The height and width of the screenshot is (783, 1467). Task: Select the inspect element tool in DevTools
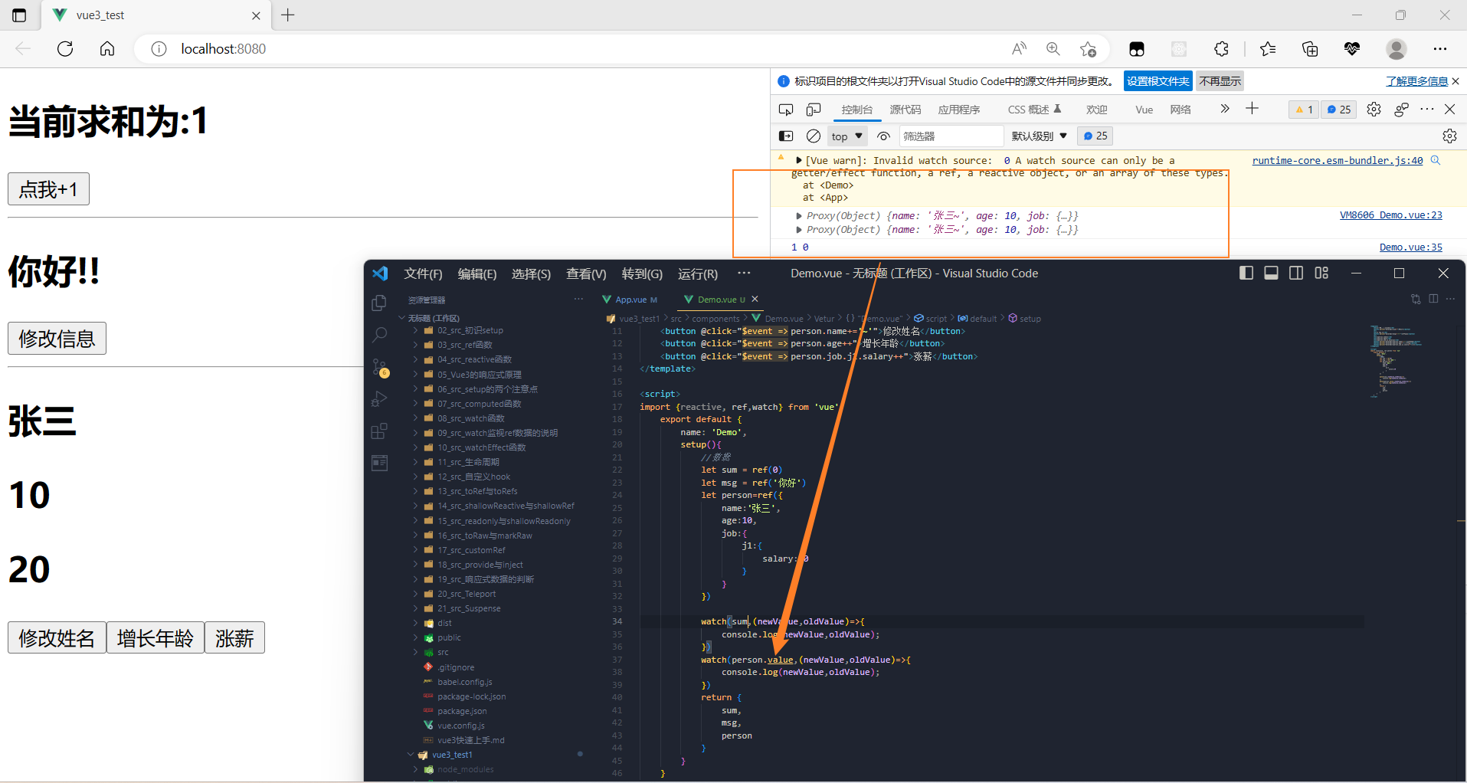click(786, 109)
